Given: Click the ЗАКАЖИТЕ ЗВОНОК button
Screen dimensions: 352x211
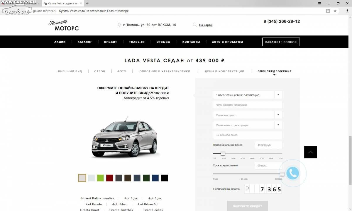Looking at the screenshot, I should [281, 42].
